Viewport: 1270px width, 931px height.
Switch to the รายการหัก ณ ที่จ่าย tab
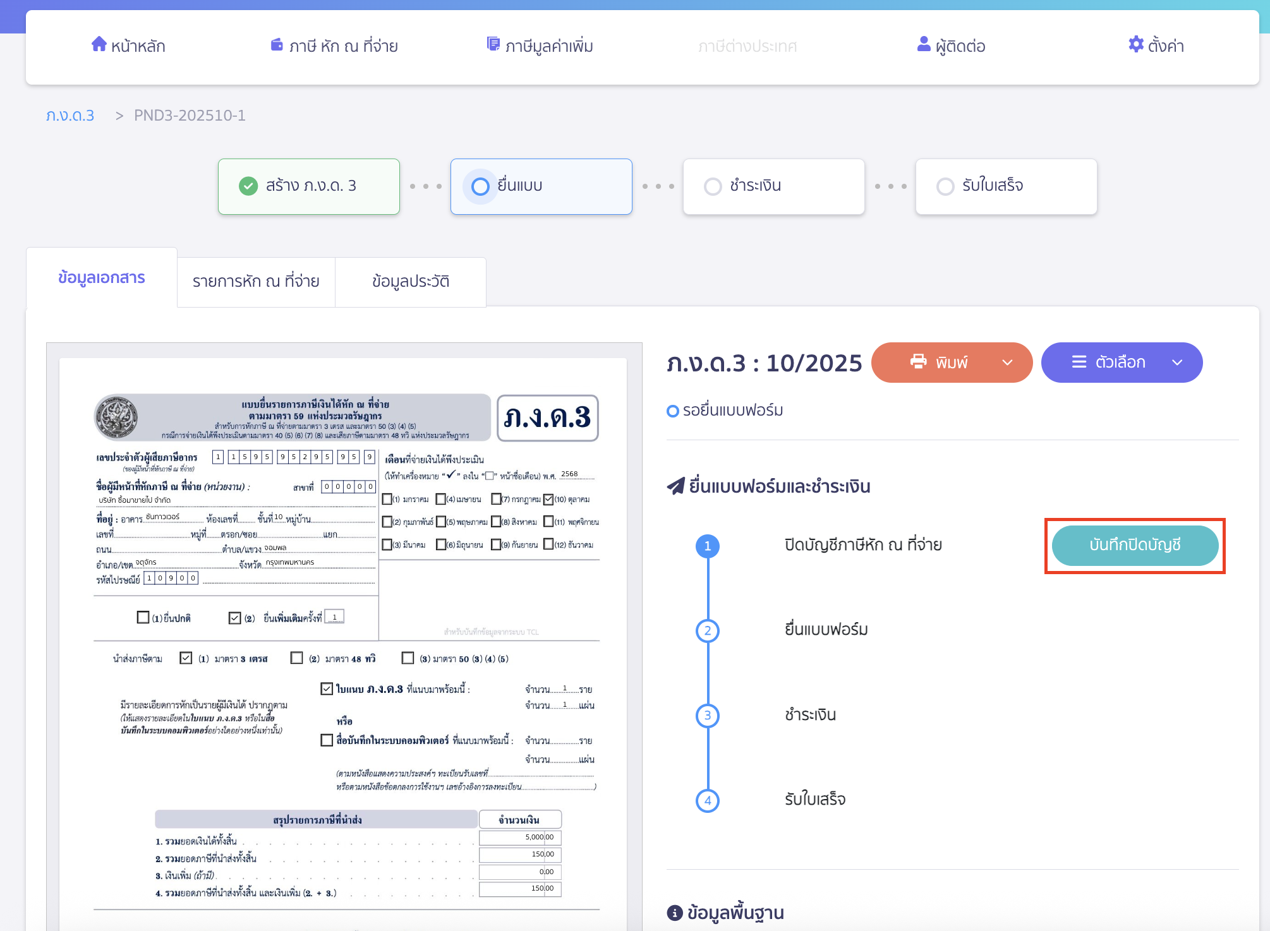tap(256, 282)
